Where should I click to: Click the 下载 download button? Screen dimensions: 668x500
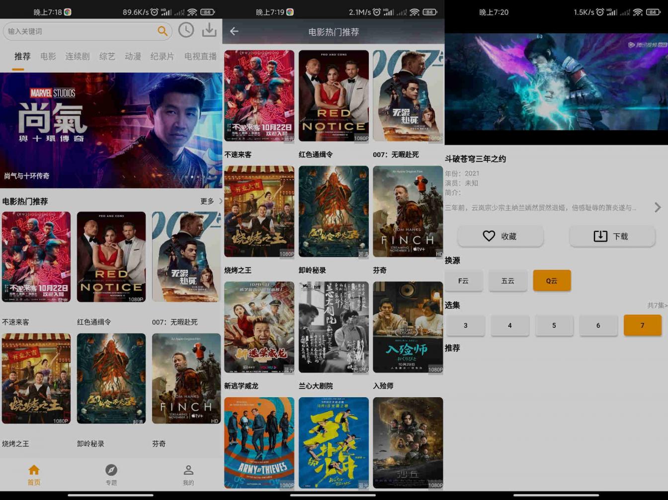[x=612, y=236]
